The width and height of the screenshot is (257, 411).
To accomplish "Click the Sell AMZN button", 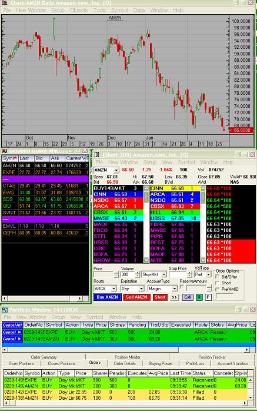I will click(x=136, y=297).
